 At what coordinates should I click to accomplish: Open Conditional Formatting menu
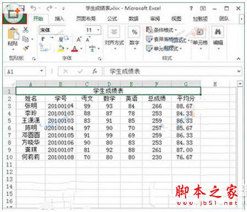(x=161, y=30)
